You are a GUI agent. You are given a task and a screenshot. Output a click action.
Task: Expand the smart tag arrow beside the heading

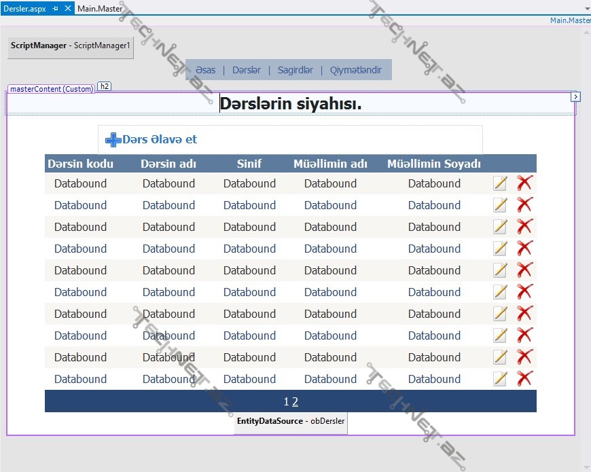click(575, 97)
